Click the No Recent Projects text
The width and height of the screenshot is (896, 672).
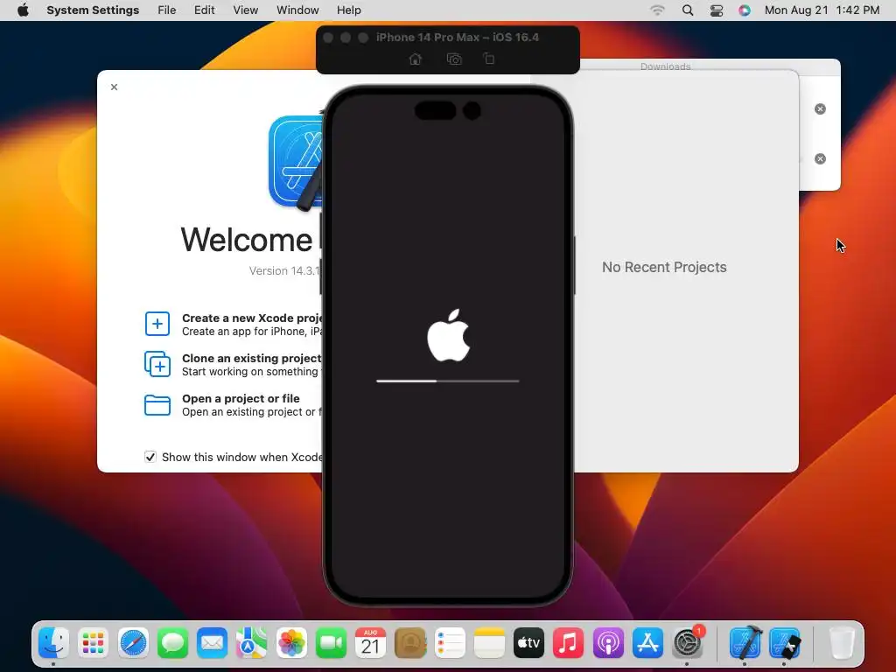(x=664, y=267)
